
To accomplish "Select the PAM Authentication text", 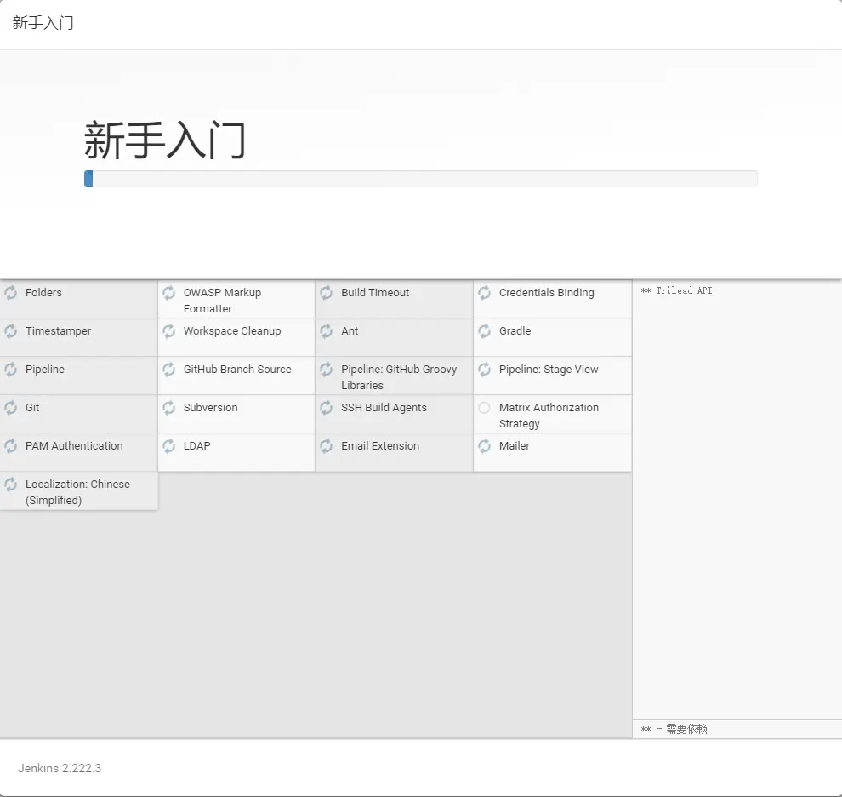I will (x=74, y=446).
